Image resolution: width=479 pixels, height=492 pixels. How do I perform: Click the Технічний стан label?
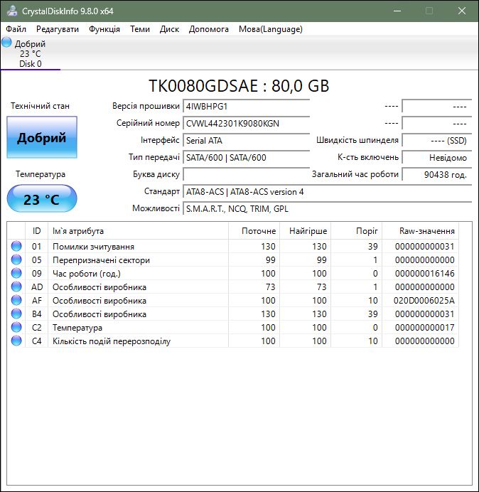click(40, 106)
